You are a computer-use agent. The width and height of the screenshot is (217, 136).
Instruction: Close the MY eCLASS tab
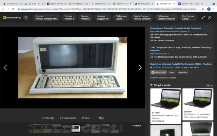pos(21,4)
